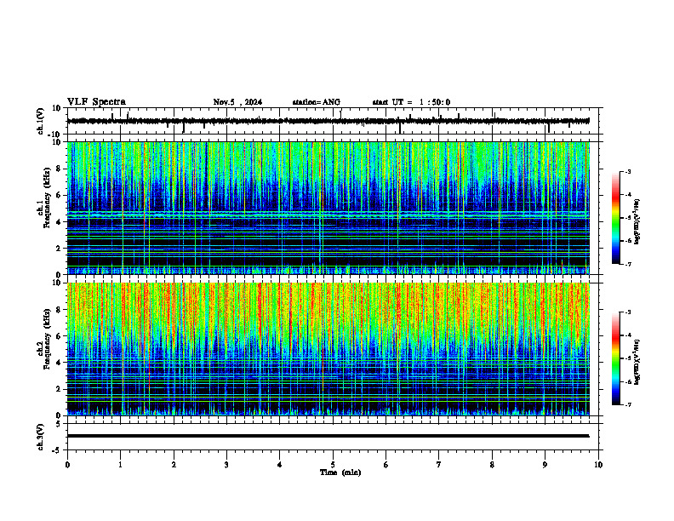
Task: Click the "-3" label on ch.1 color bar
Action: coord(628,171)
